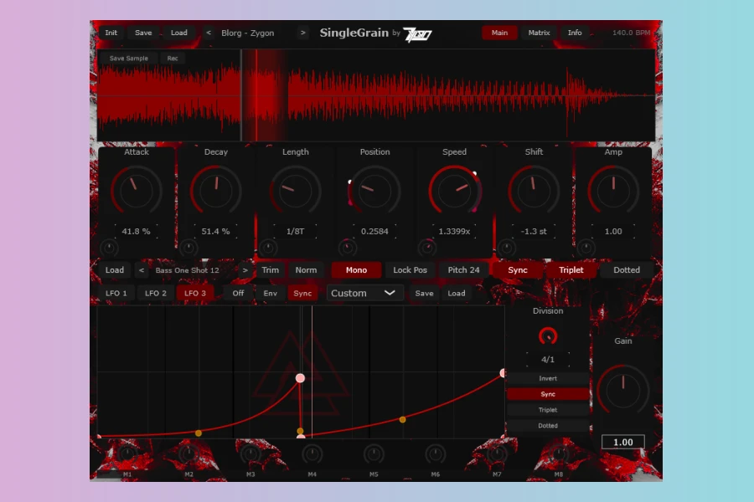The width and height of the screenshot is (754, 502).
Task: Select the LFO 2 tab
Action: pos(156,294)
